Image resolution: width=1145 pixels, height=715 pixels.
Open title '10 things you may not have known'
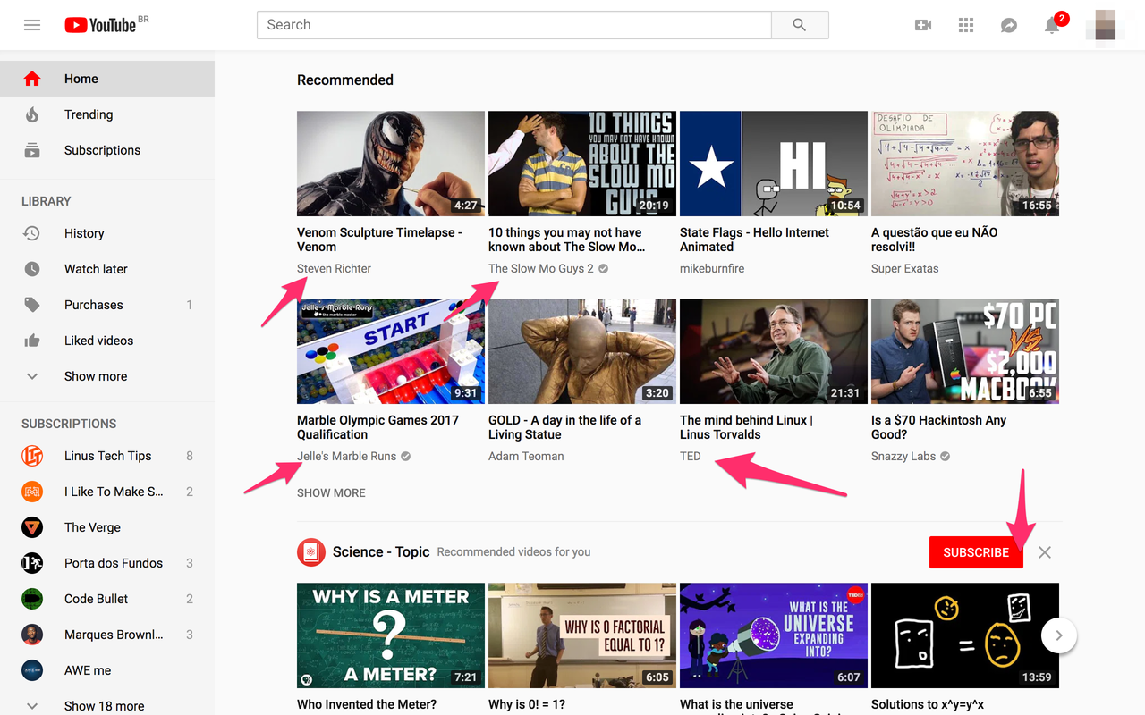pyautogui.click(x=567, y=240)
